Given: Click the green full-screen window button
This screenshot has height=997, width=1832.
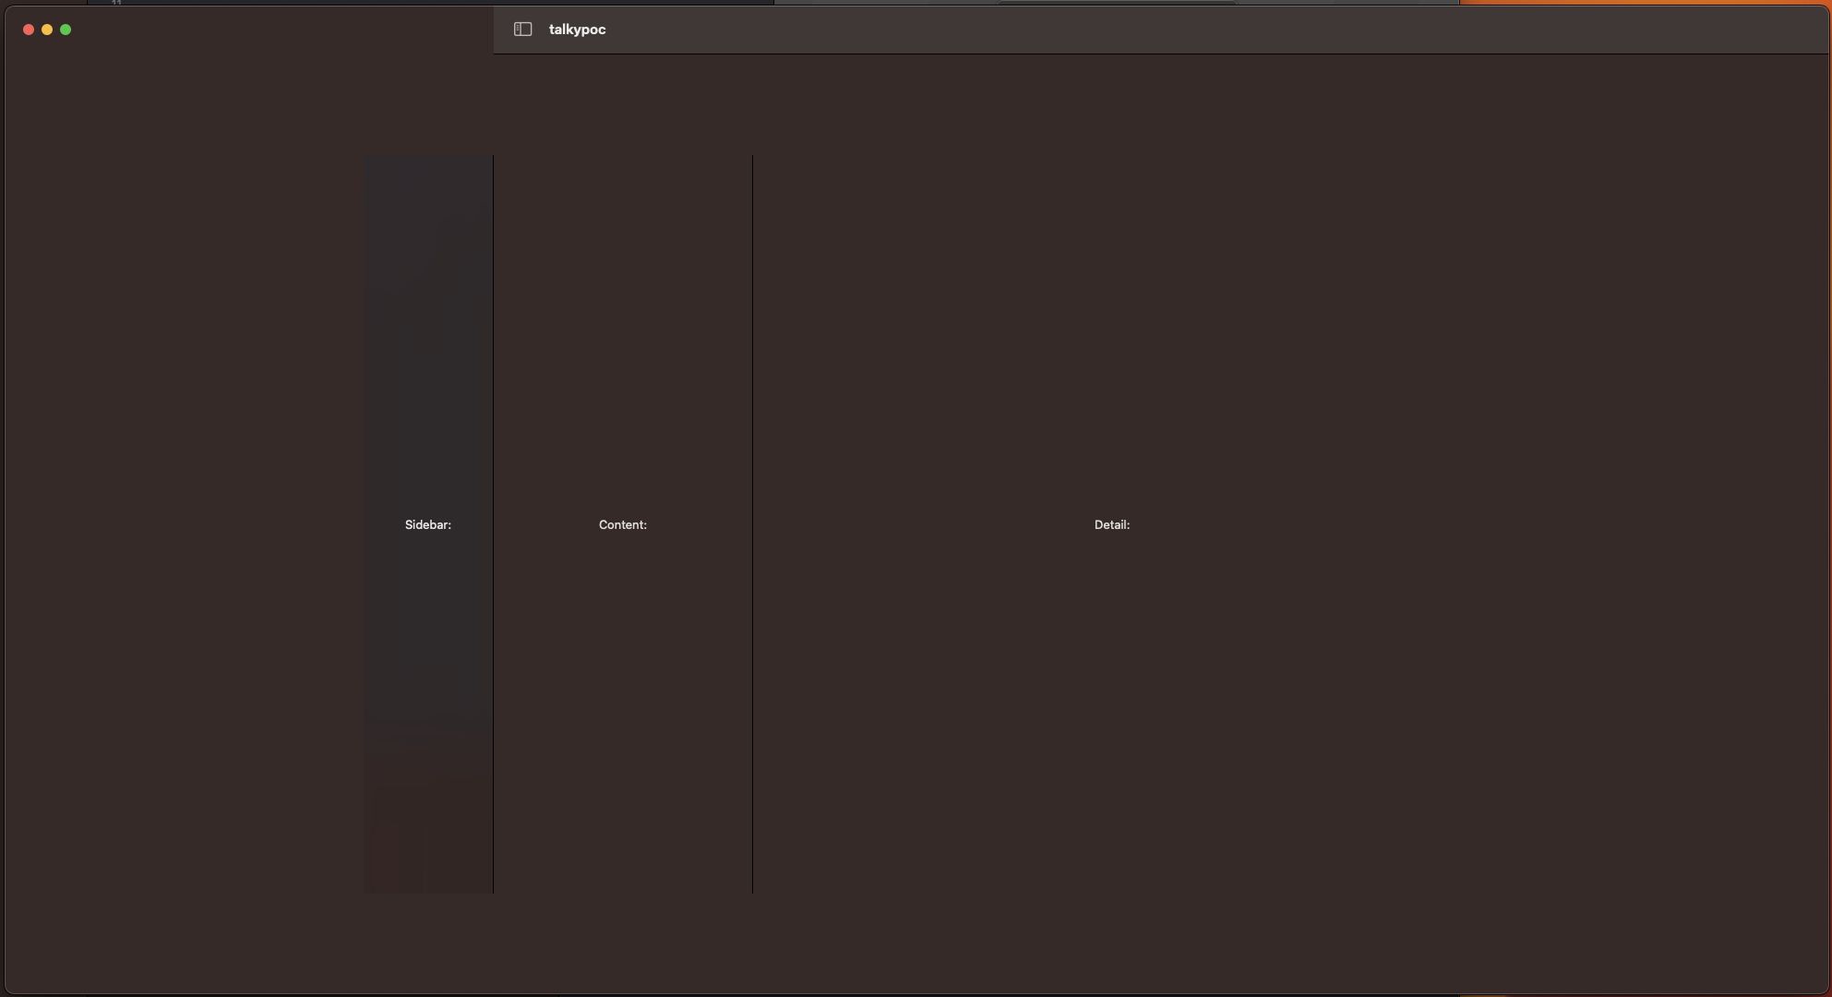Looking at the screenshot, I should pos(66,30).
